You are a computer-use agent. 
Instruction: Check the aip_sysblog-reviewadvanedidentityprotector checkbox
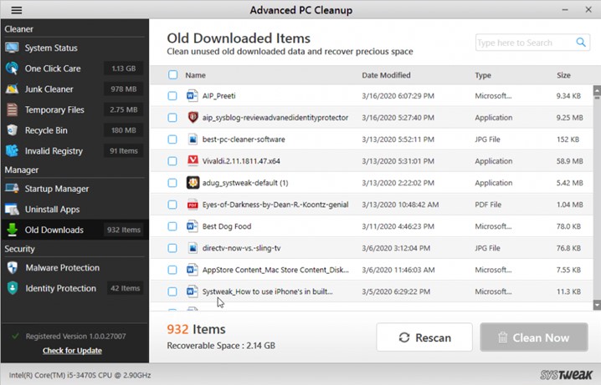tap(172, 118)
